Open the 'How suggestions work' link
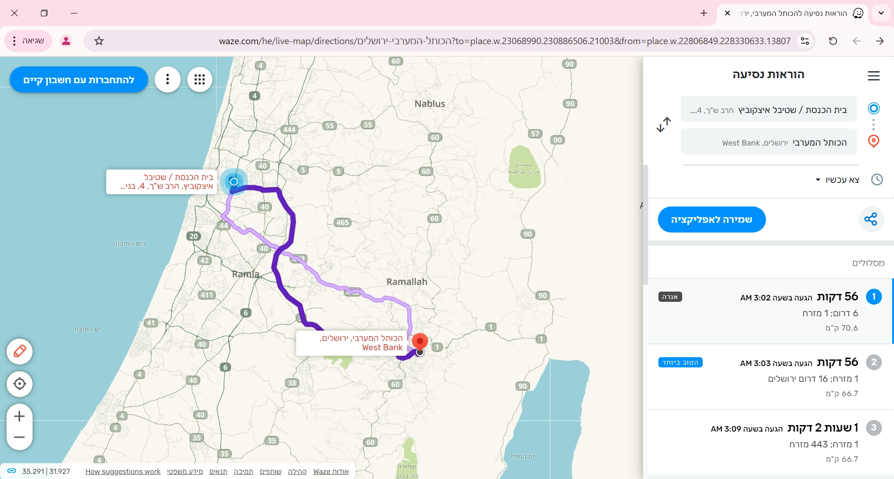 (123, 471)
